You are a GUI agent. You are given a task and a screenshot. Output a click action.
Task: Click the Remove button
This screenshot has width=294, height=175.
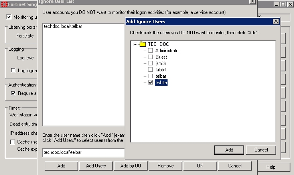coord(166,166)
